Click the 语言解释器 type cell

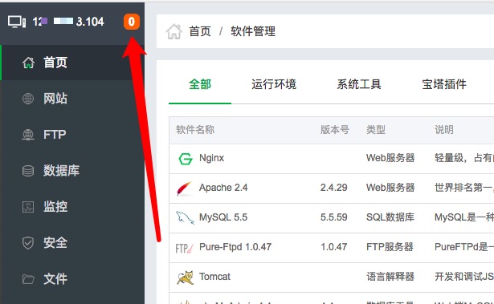390,277
